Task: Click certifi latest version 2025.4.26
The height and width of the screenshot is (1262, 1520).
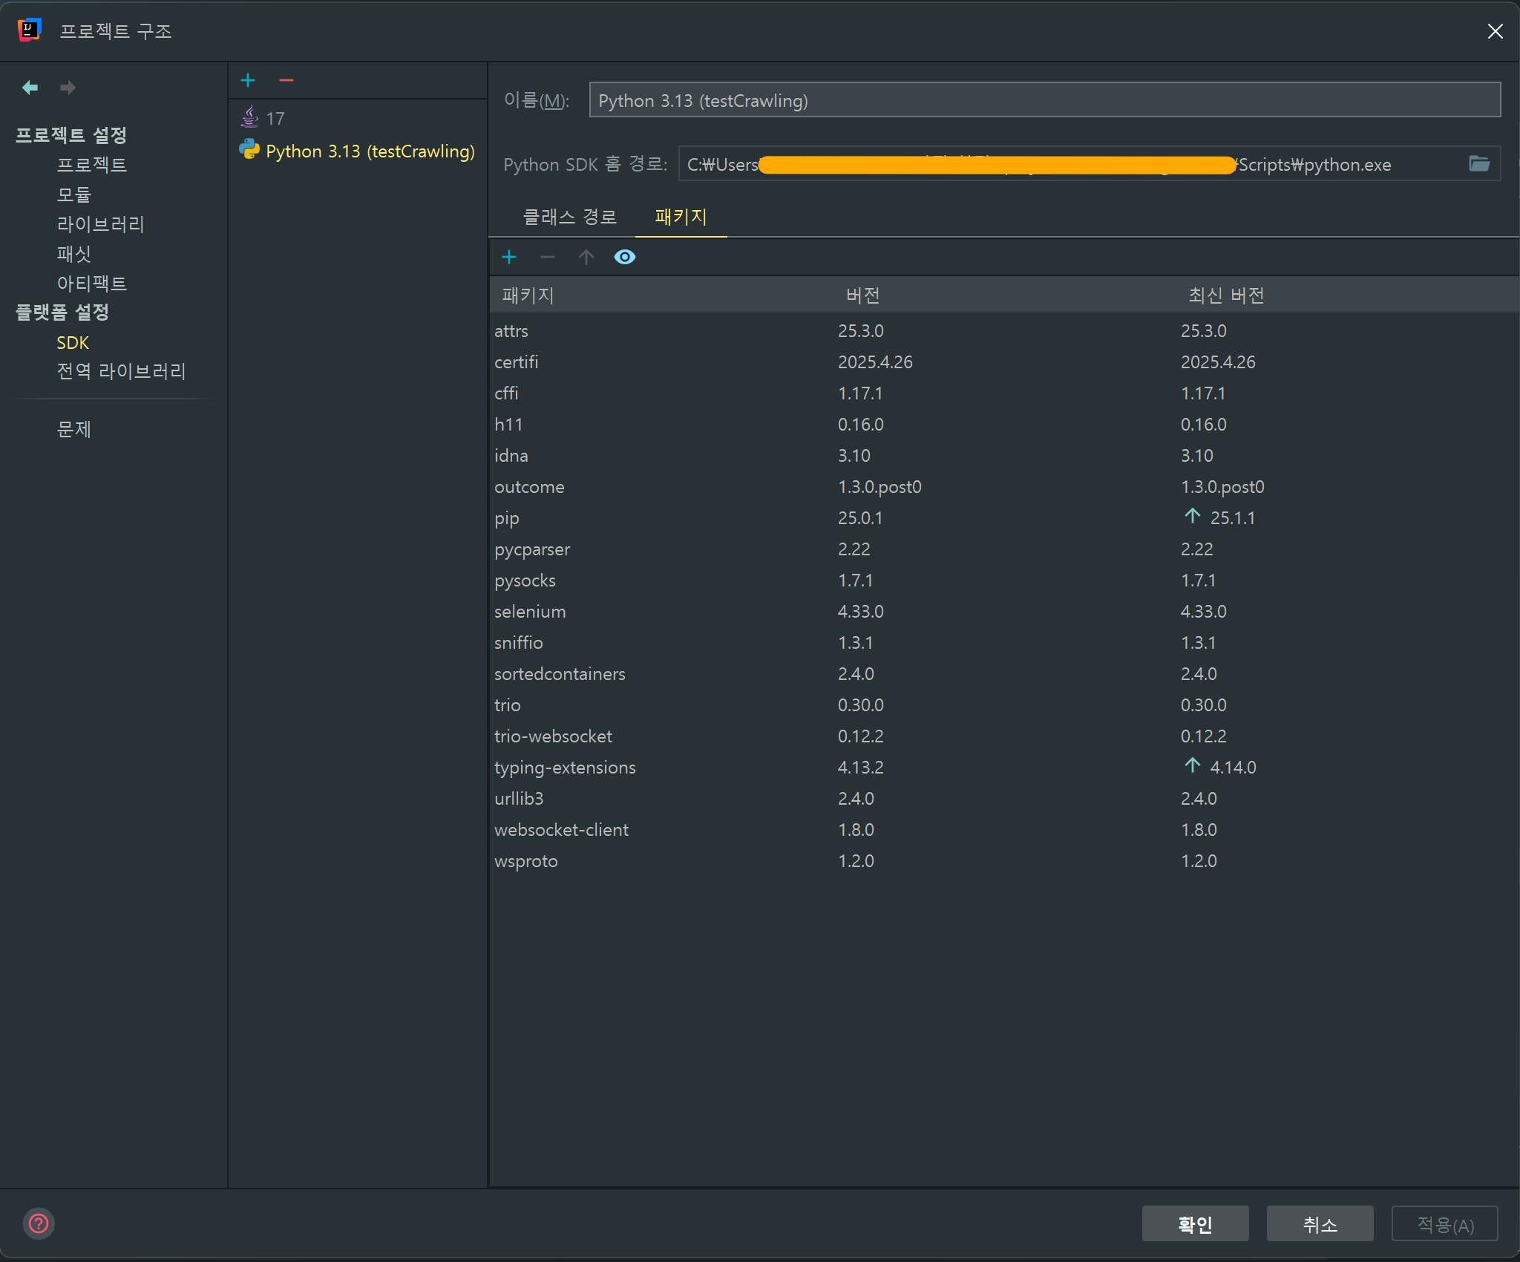Action: click(1219, 362)
